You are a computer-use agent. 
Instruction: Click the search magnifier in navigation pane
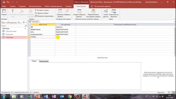click(26, 26)
